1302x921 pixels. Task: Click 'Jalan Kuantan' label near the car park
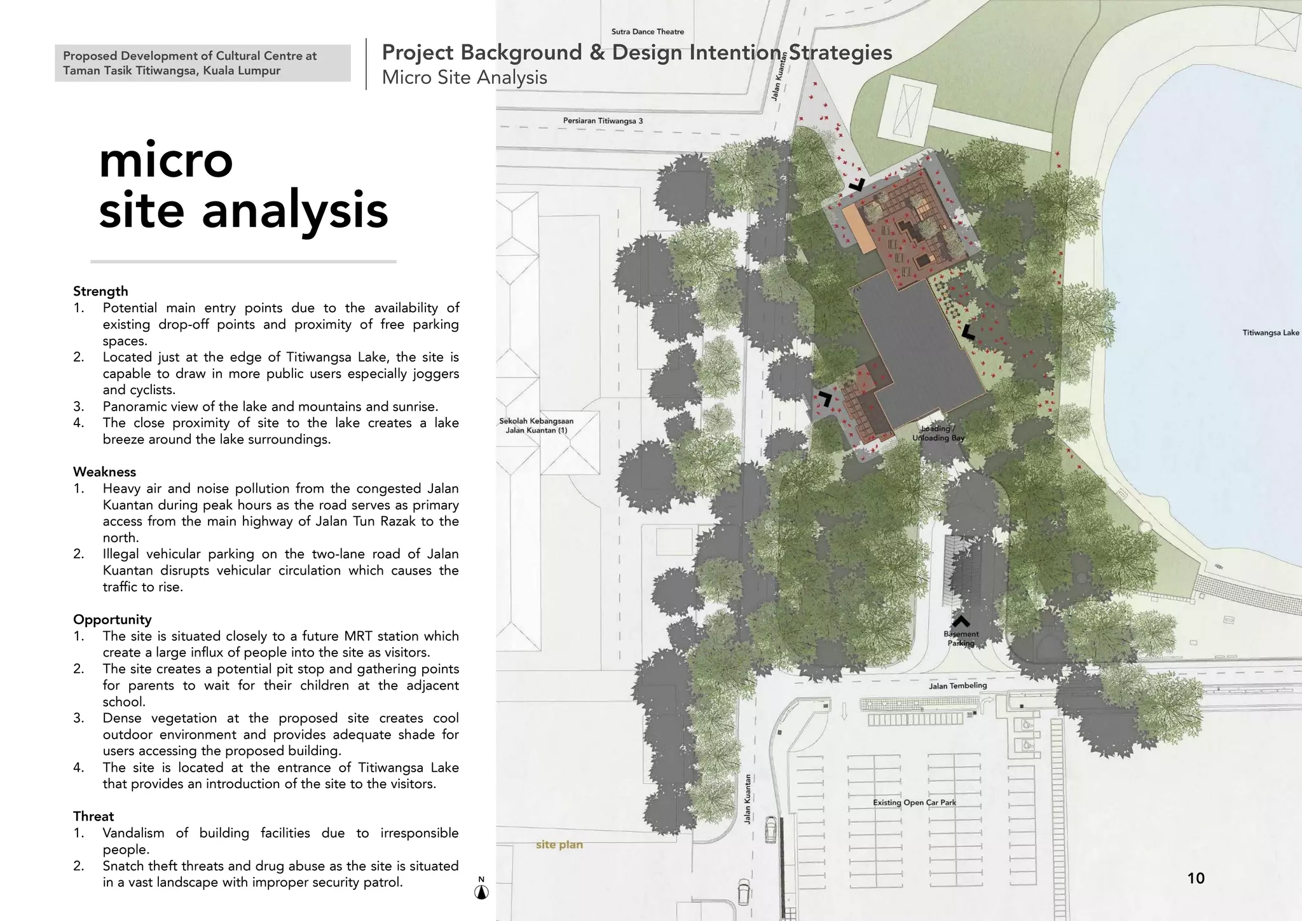tap(748, 799)
